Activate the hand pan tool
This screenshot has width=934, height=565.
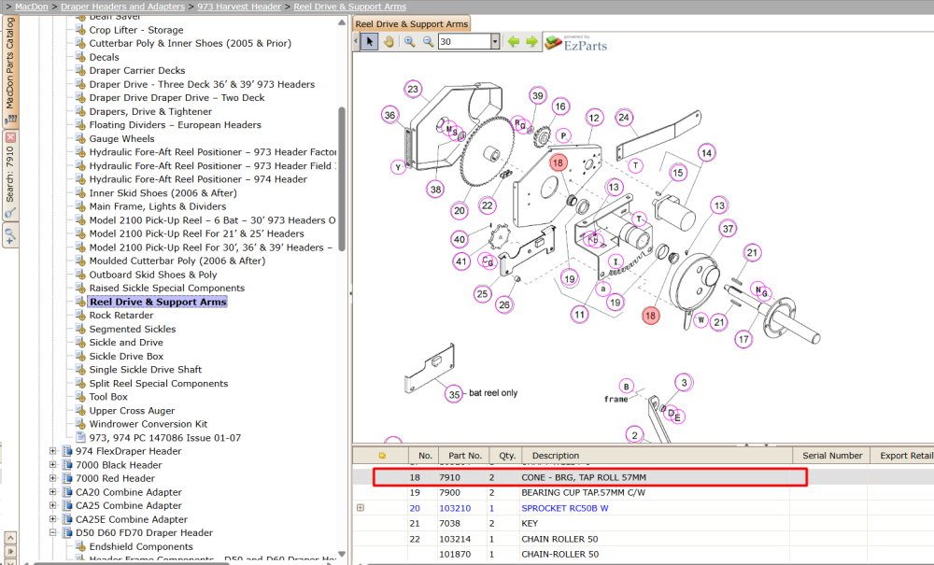[x=389, y=42]
